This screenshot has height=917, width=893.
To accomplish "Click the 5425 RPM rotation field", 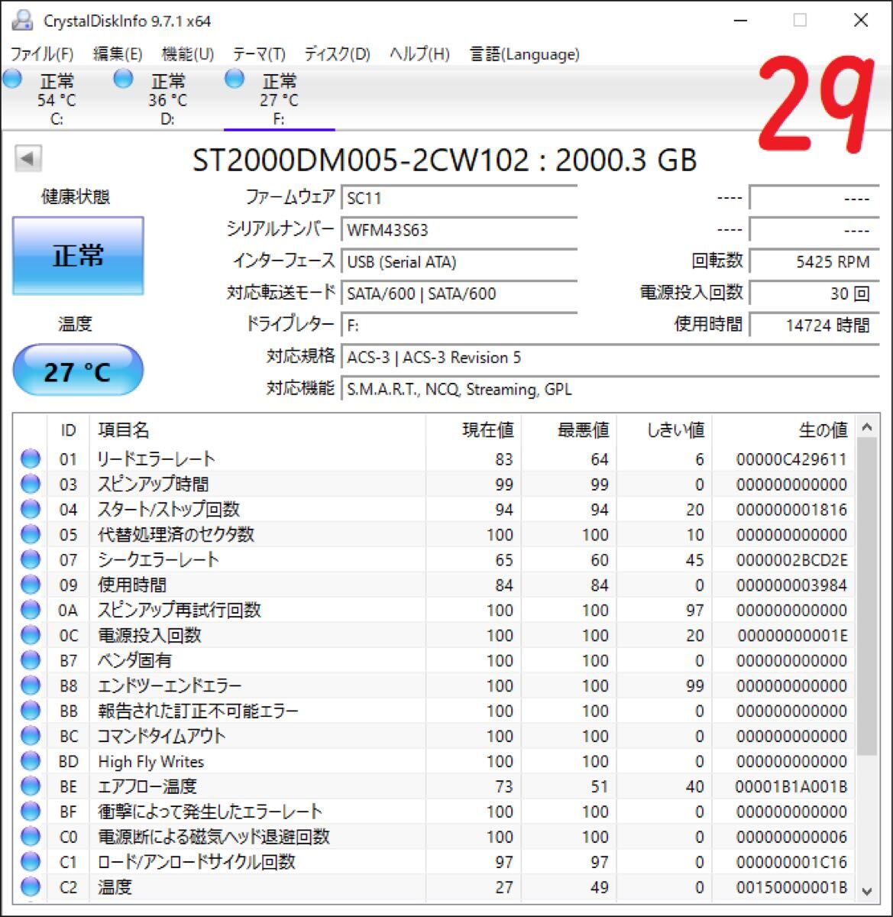I will [x=814, y=262].
